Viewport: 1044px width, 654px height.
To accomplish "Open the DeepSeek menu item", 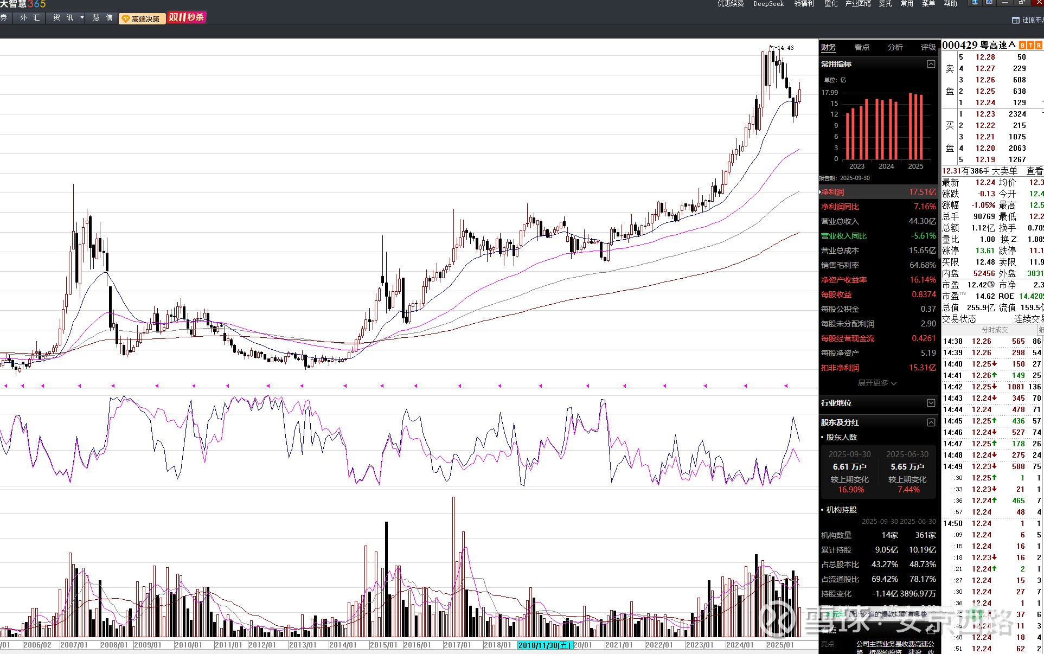I will pyautogui.click(x=768, y=4).
